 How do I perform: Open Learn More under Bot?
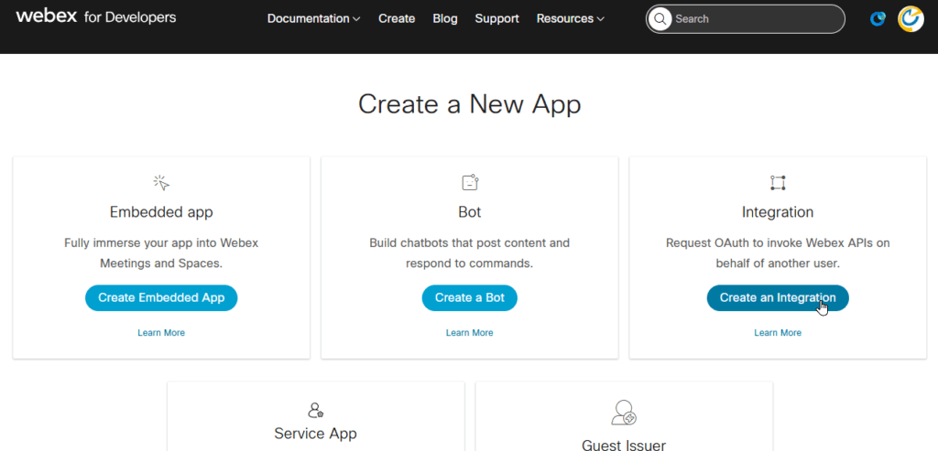(470, 333)
